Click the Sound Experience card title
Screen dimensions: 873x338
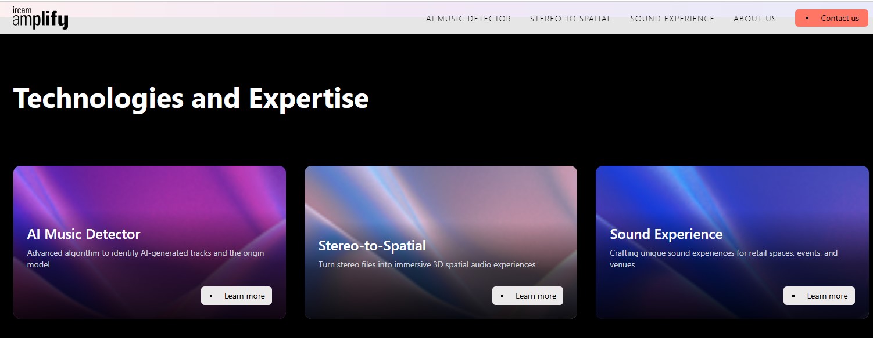tap(666, 234)
